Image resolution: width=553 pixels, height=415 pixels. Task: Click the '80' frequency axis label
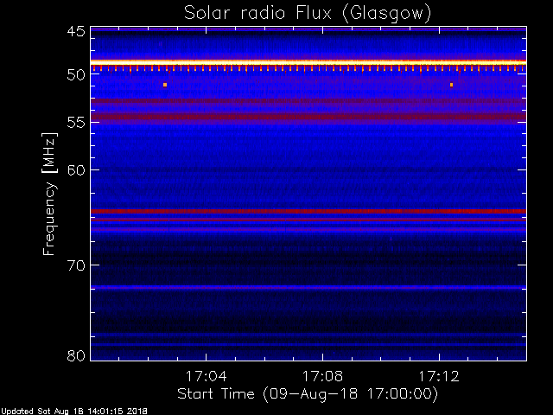click(x=76, y=355)
